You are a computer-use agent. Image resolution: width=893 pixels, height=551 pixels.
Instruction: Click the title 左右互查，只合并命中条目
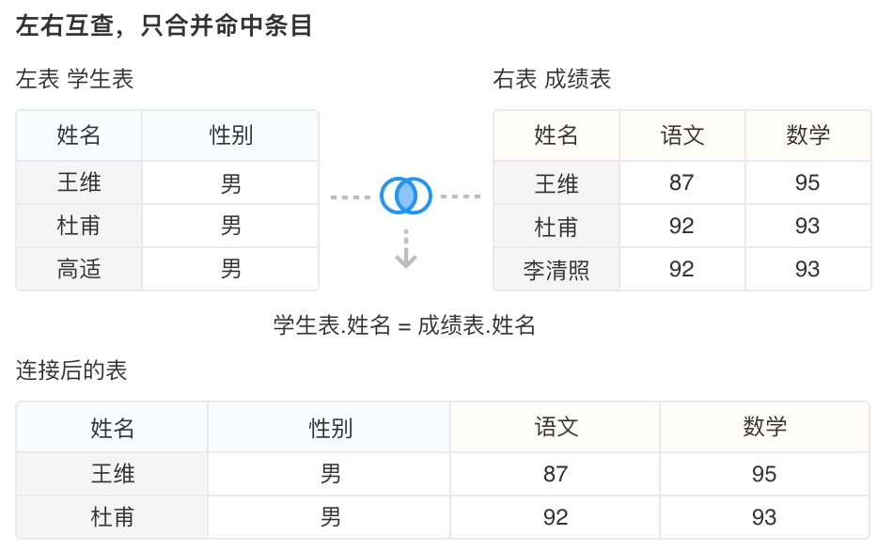tap(164, 26)
